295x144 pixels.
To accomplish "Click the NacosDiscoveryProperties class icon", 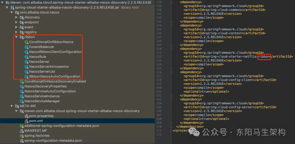I will click(x=22, y=86).
